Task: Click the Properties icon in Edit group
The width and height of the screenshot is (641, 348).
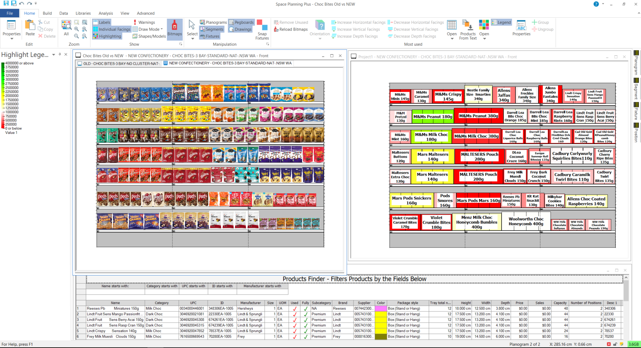Action: point(11,25)
